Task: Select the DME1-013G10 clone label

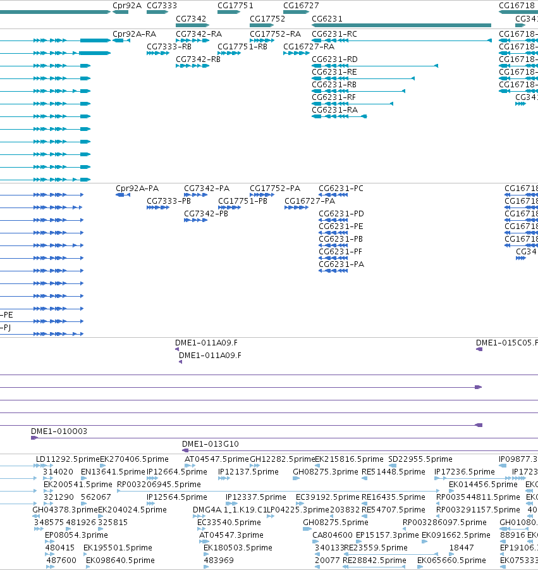Action: click(x=210, y=444)
